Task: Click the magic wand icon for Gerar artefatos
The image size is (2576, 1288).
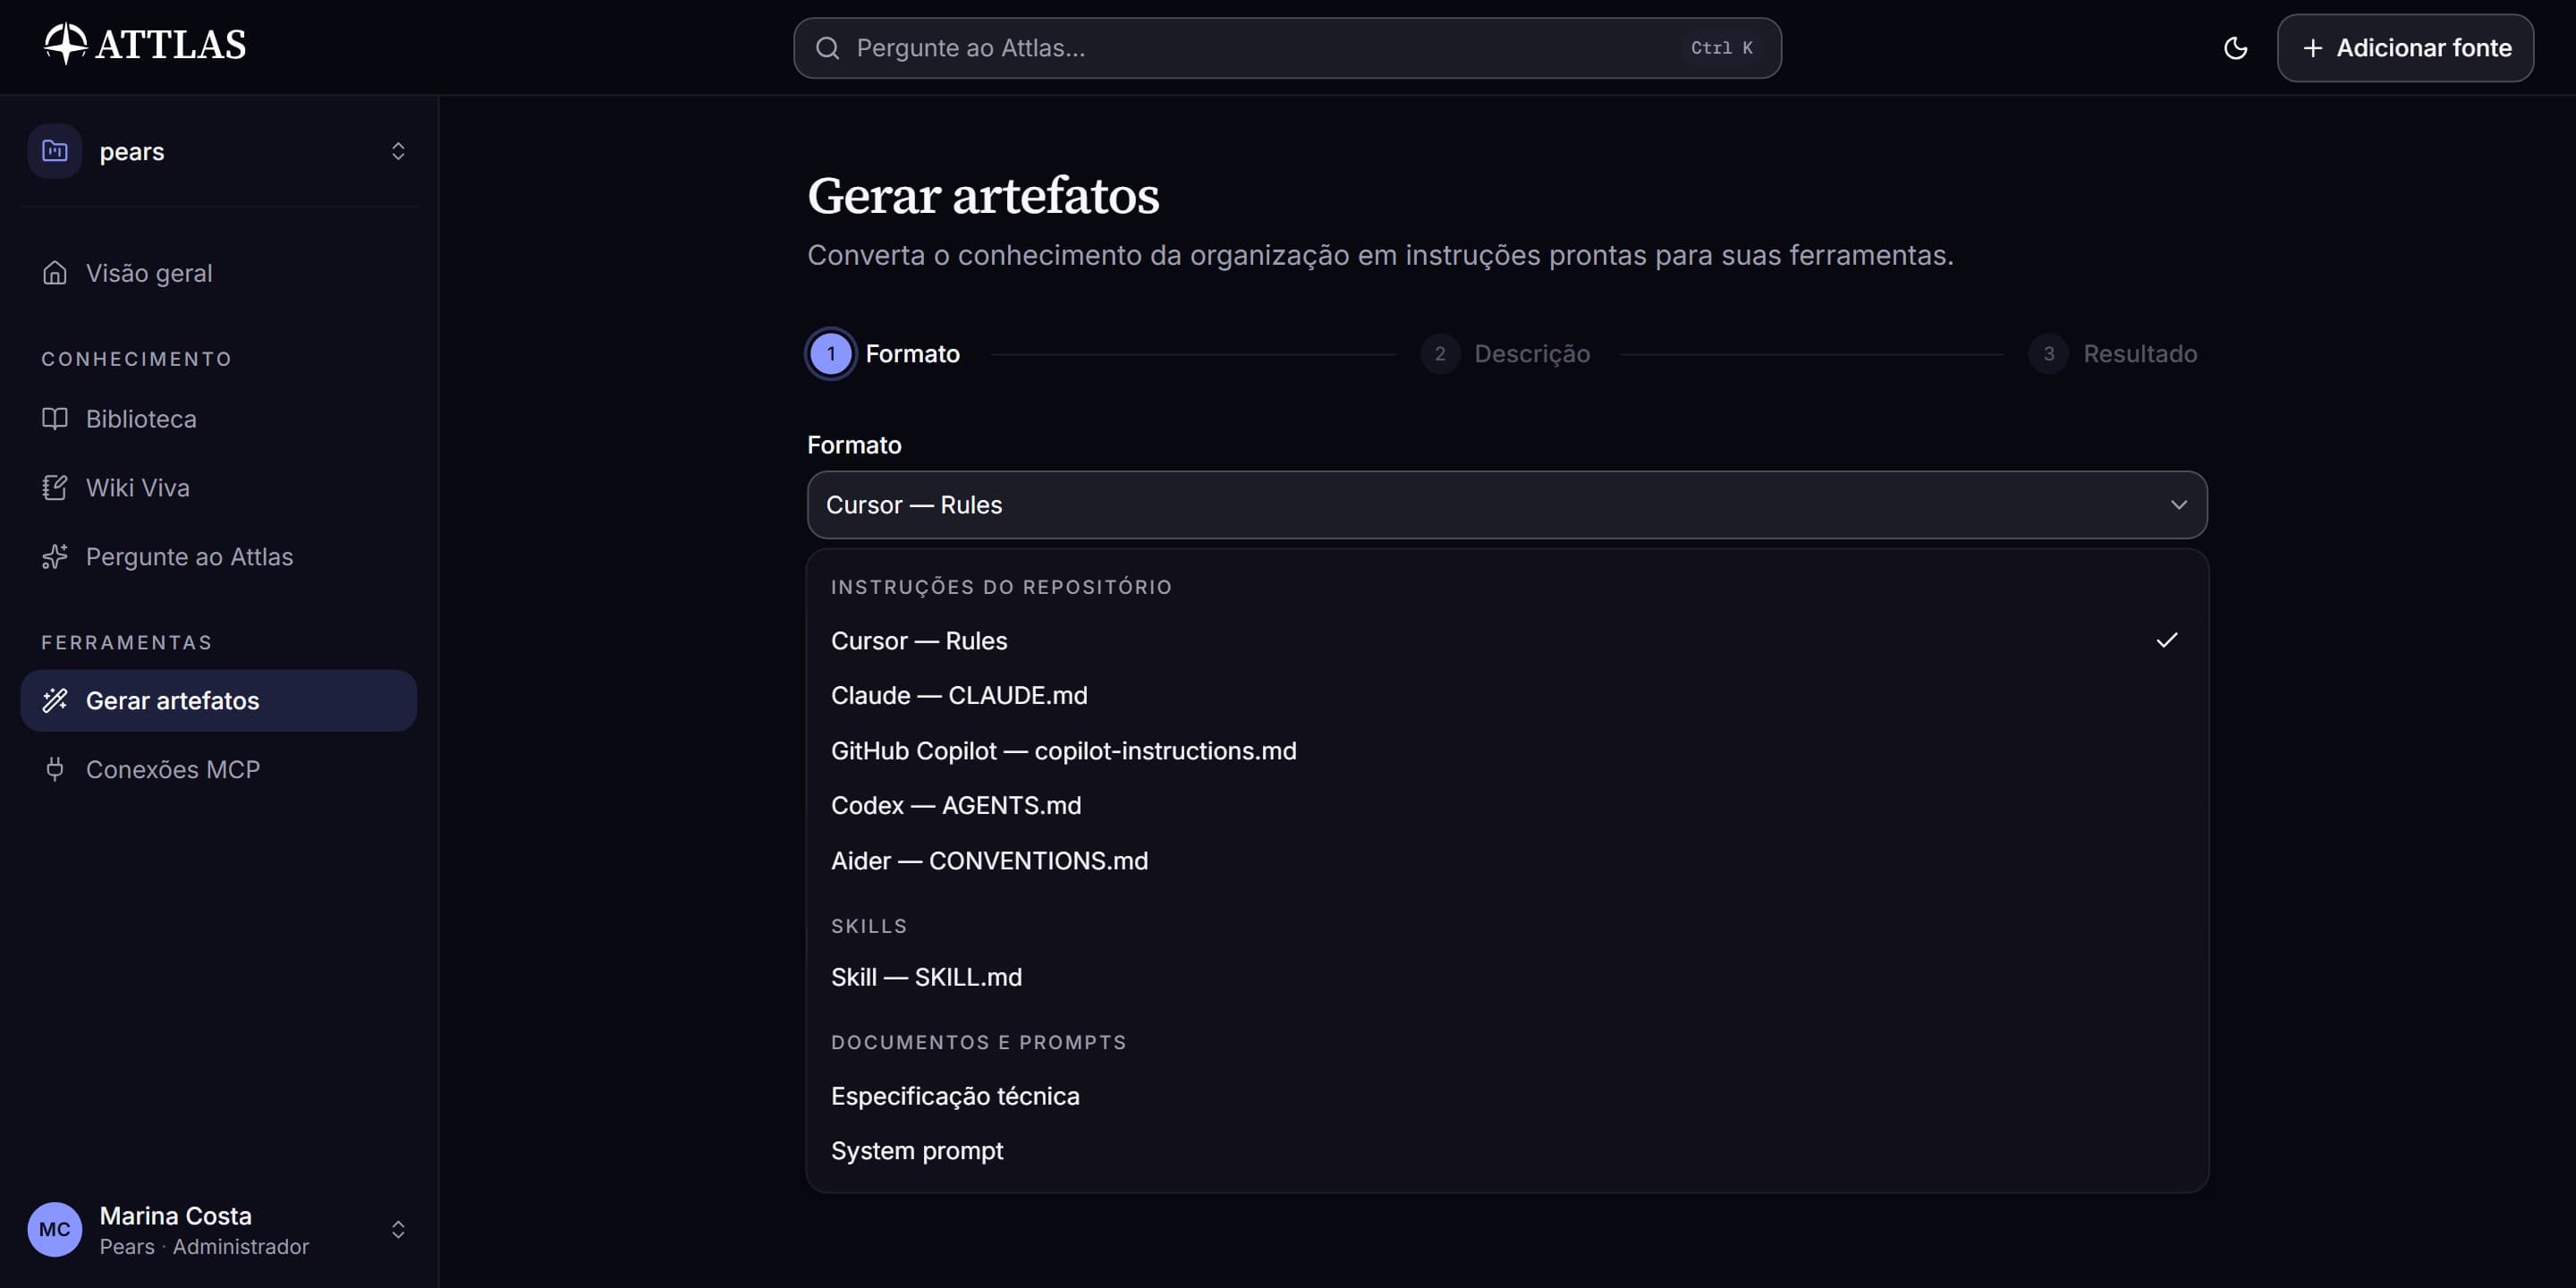Action: tap(55, 701)
